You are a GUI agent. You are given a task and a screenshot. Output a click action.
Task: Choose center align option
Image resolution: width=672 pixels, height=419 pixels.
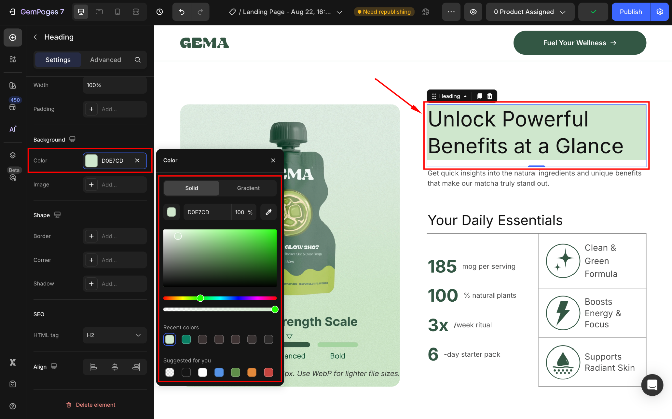click(x=115, y=367)
